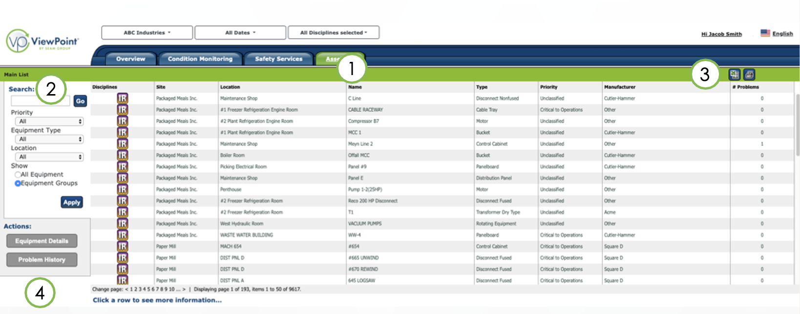The image size is (800, 314).
Task: Click the IR icon for Compressor B7
Action: (x=122, y=121)
